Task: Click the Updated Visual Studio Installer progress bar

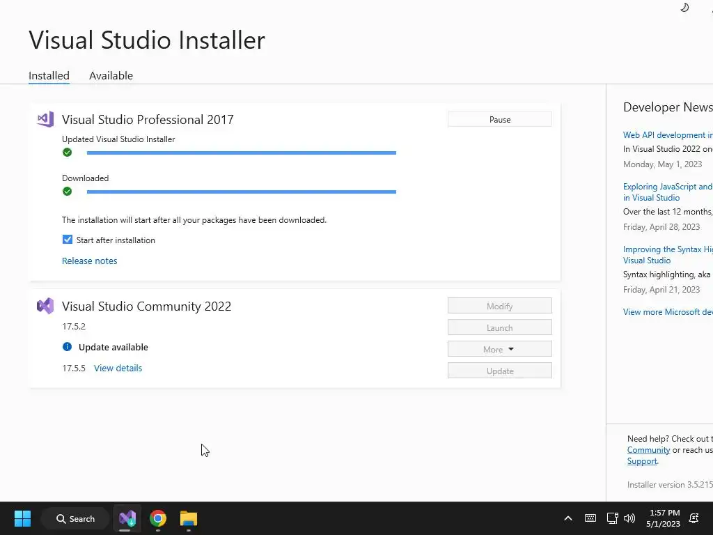Action: tap(242, 153)
